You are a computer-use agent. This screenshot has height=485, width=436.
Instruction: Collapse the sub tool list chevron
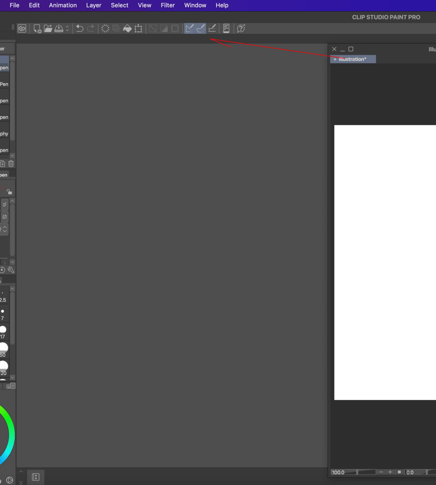(12, 156)
